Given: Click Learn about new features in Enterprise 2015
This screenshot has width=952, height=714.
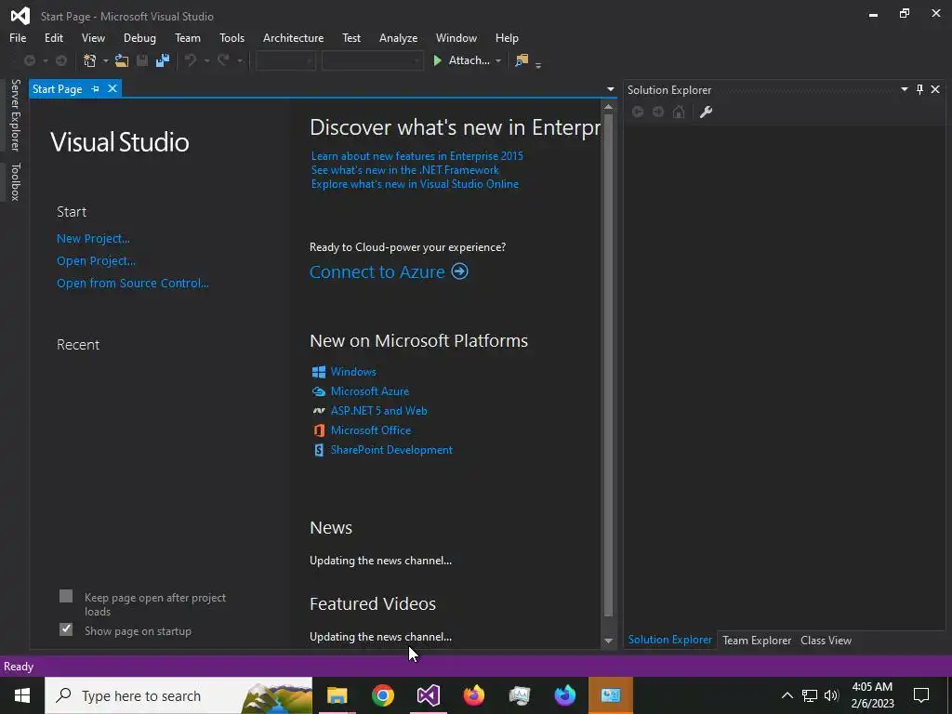Looking at the screenshot, I should click(417, 155).
